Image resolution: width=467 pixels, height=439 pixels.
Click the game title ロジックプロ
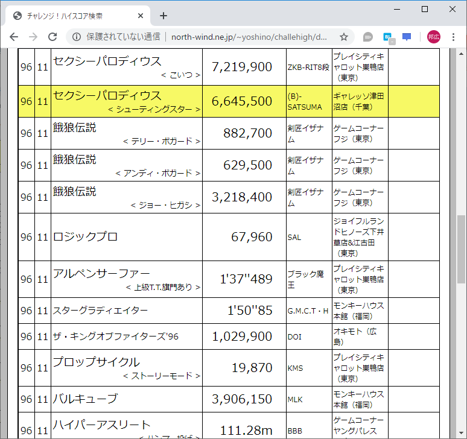tap(85, 237)
